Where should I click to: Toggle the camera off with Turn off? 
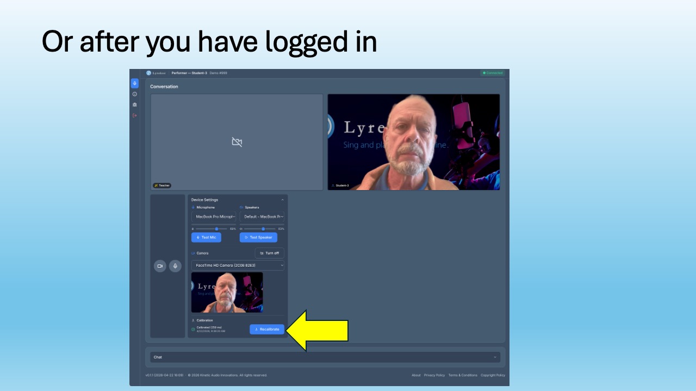click(269, 253)
